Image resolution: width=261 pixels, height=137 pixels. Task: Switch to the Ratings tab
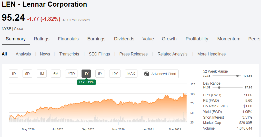point(42,39)
